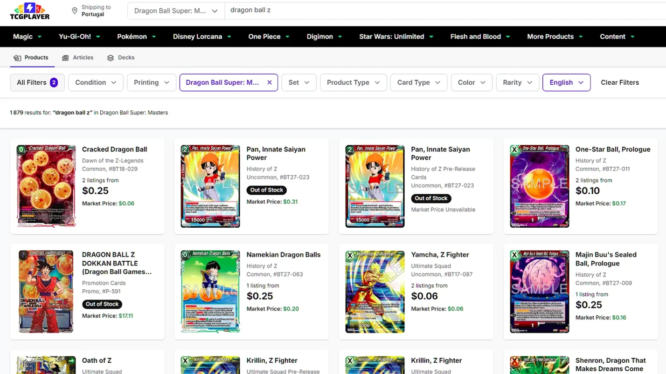This screenshot has width=666, height=374.
Task: Click the DRAGON BALL Z DOKKAN BATTLE title
Action: 117,263
